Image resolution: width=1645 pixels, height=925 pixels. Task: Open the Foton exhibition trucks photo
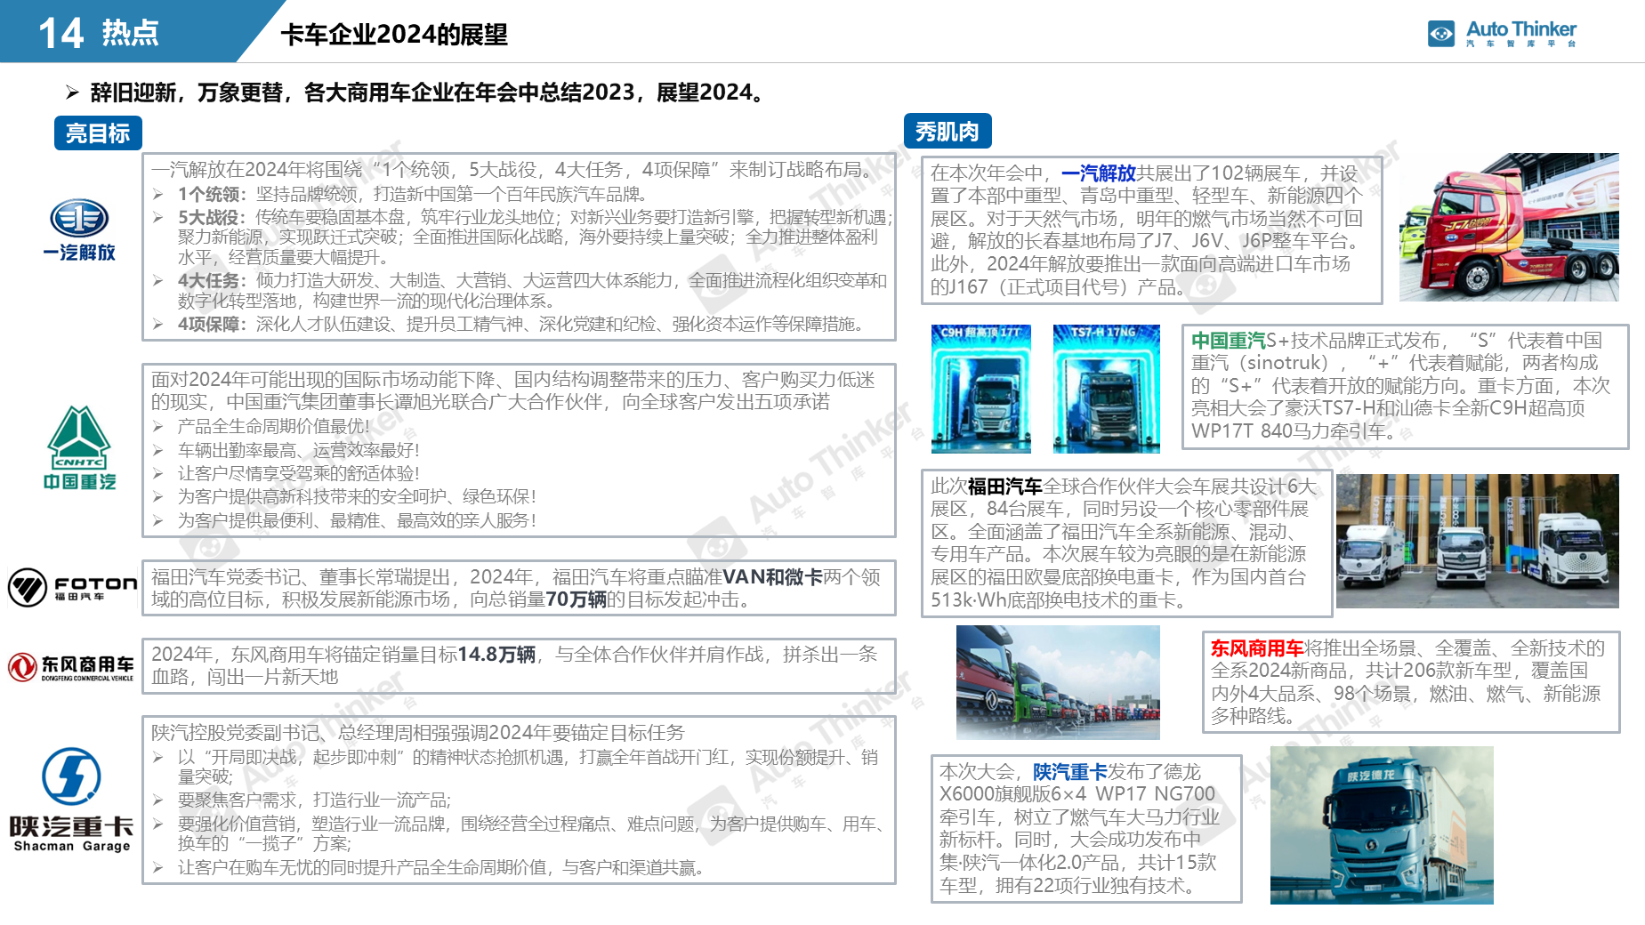pos(1478,541)
